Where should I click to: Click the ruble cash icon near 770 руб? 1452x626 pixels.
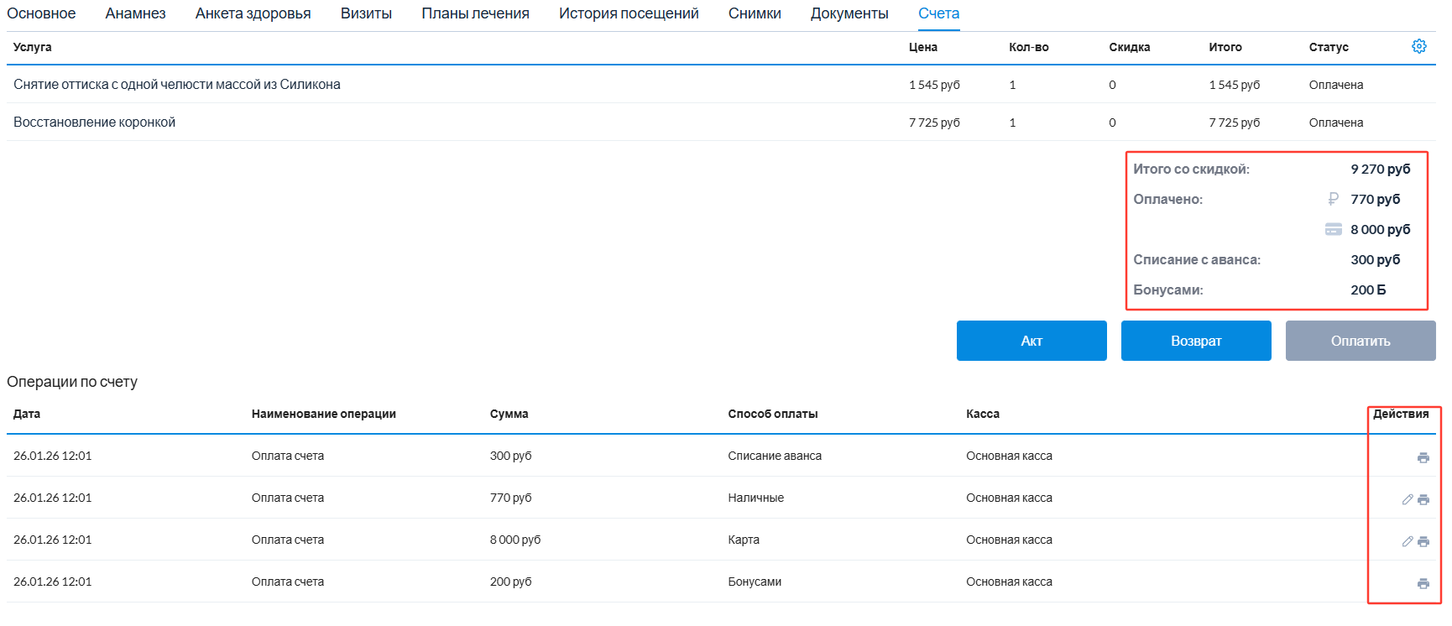click(1333, 199)
